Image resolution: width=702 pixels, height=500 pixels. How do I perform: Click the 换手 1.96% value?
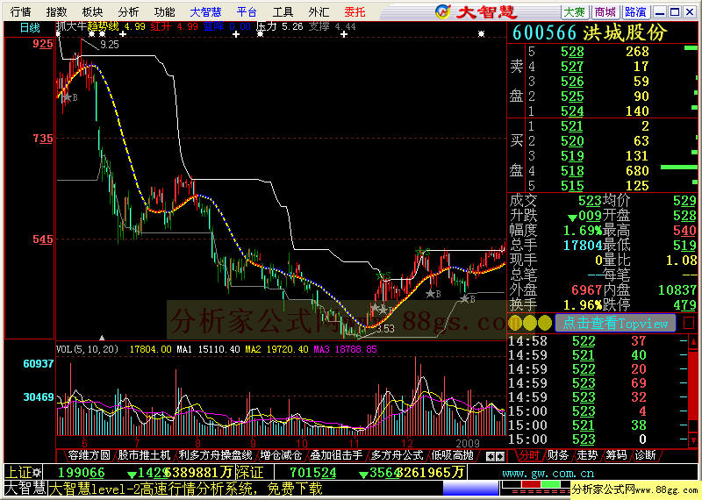[x=582, y=305]
